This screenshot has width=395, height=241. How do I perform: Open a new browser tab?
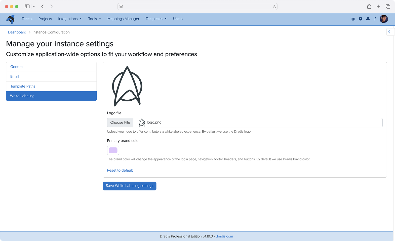click(378, 7)
